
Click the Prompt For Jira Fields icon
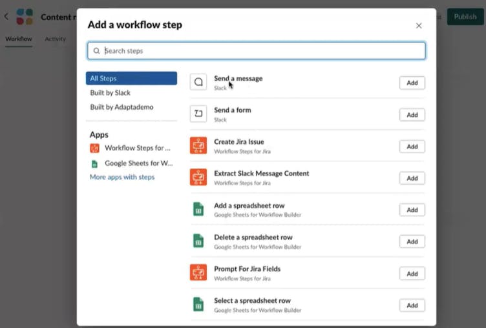tap(198, 272)
